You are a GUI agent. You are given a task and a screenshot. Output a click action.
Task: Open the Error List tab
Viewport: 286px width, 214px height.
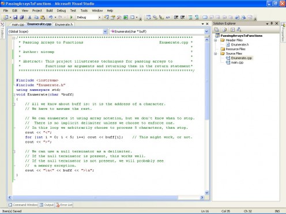coord(64,205)
